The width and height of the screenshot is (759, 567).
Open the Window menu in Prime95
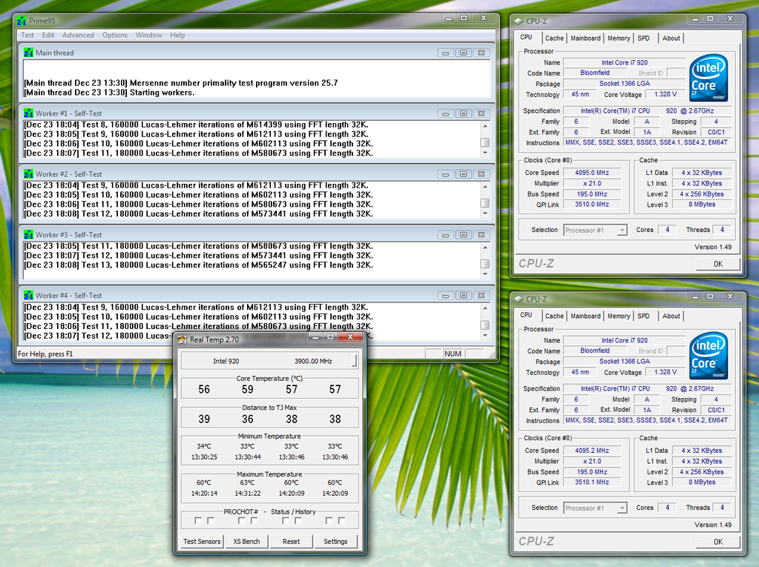(148, 35)
